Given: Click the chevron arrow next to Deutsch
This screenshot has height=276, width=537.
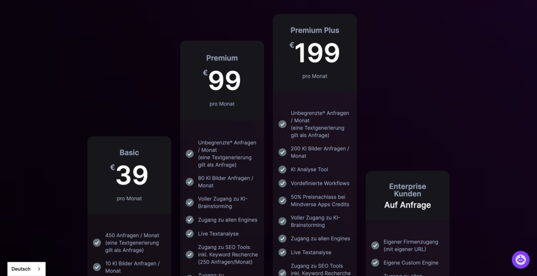Looking at the screenshot, I should point(39,269).
